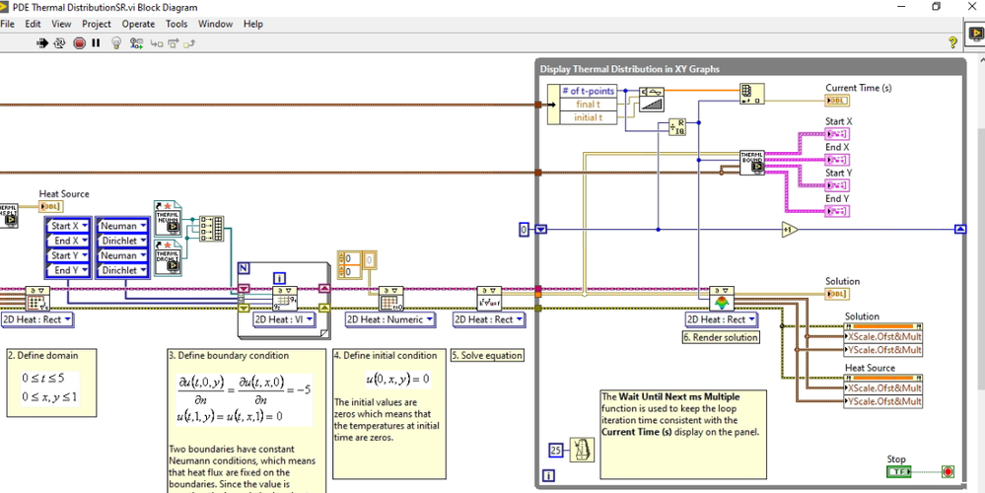Select the Current Time (s) DBL indicator
The image size is (985, 493).
837,101
